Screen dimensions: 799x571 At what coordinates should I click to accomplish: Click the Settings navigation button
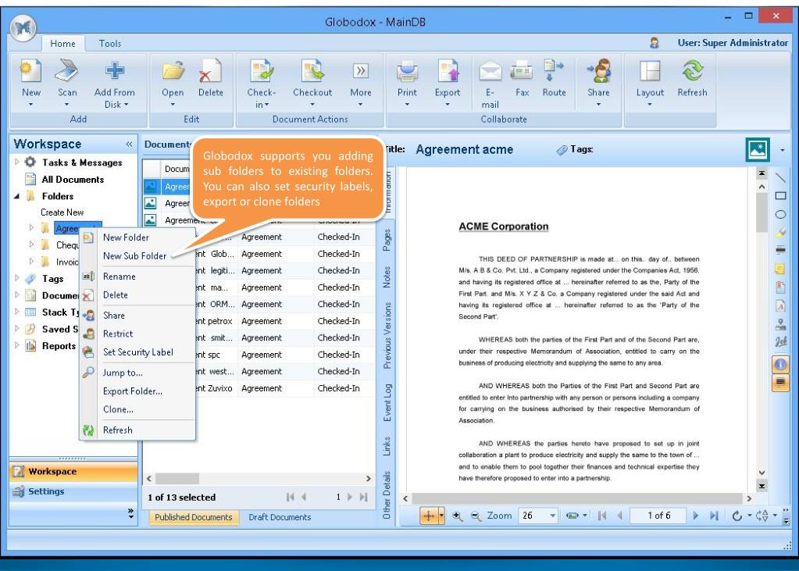(73, 491)
